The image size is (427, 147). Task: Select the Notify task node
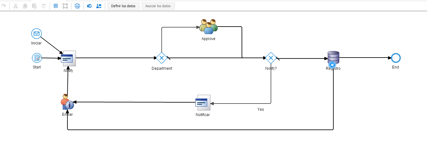(68, 58)
